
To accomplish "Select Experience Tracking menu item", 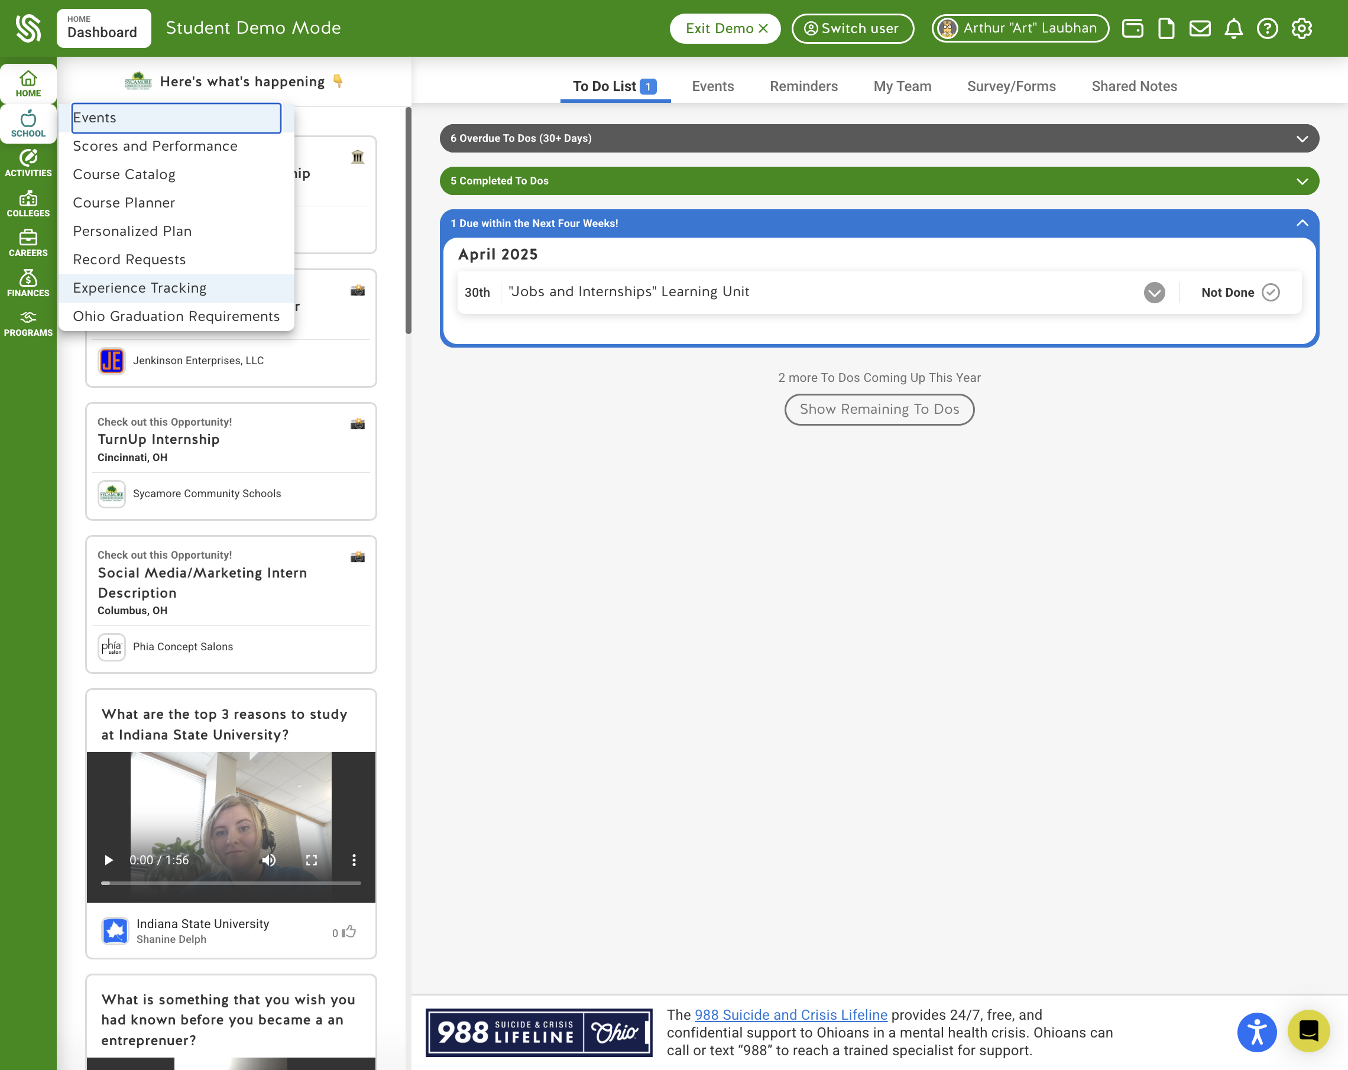I will tap(176, 288).
